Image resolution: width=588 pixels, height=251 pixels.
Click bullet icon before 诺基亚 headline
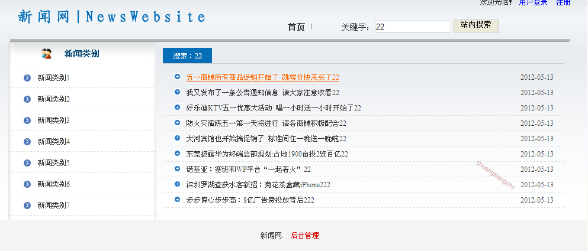pos(178,169)
